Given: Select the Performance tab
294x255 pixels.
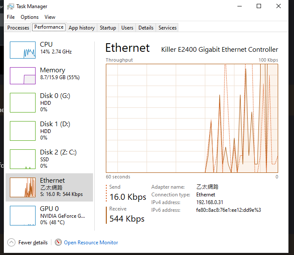Looking at the screenshot, I should pos(49,27).
